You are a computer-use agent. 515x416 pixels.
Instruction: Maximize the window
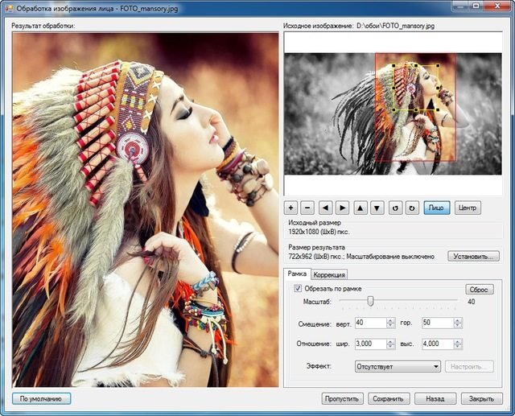[476, 6]
